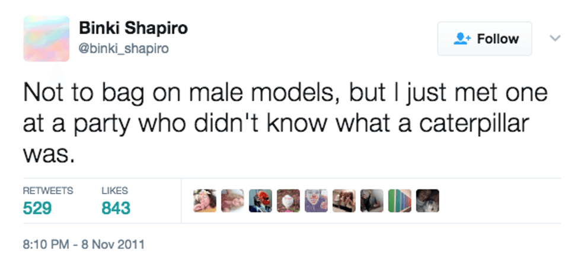Open the fourth liker avatar with floral background
The height and width of the screenshot is (257, 581).
tap(288, 201)
